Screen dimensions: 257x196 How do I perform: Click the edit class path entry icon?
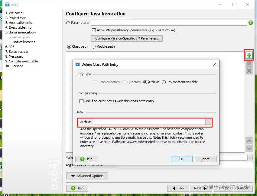249,63
